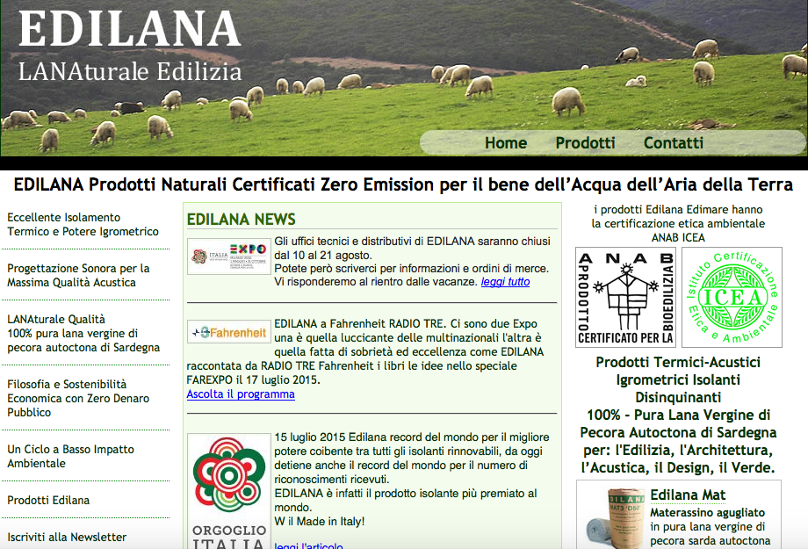This screenshot has width=808, height=549.
Task: Click 'Materassino agugliato' product description
Action: 711,526
